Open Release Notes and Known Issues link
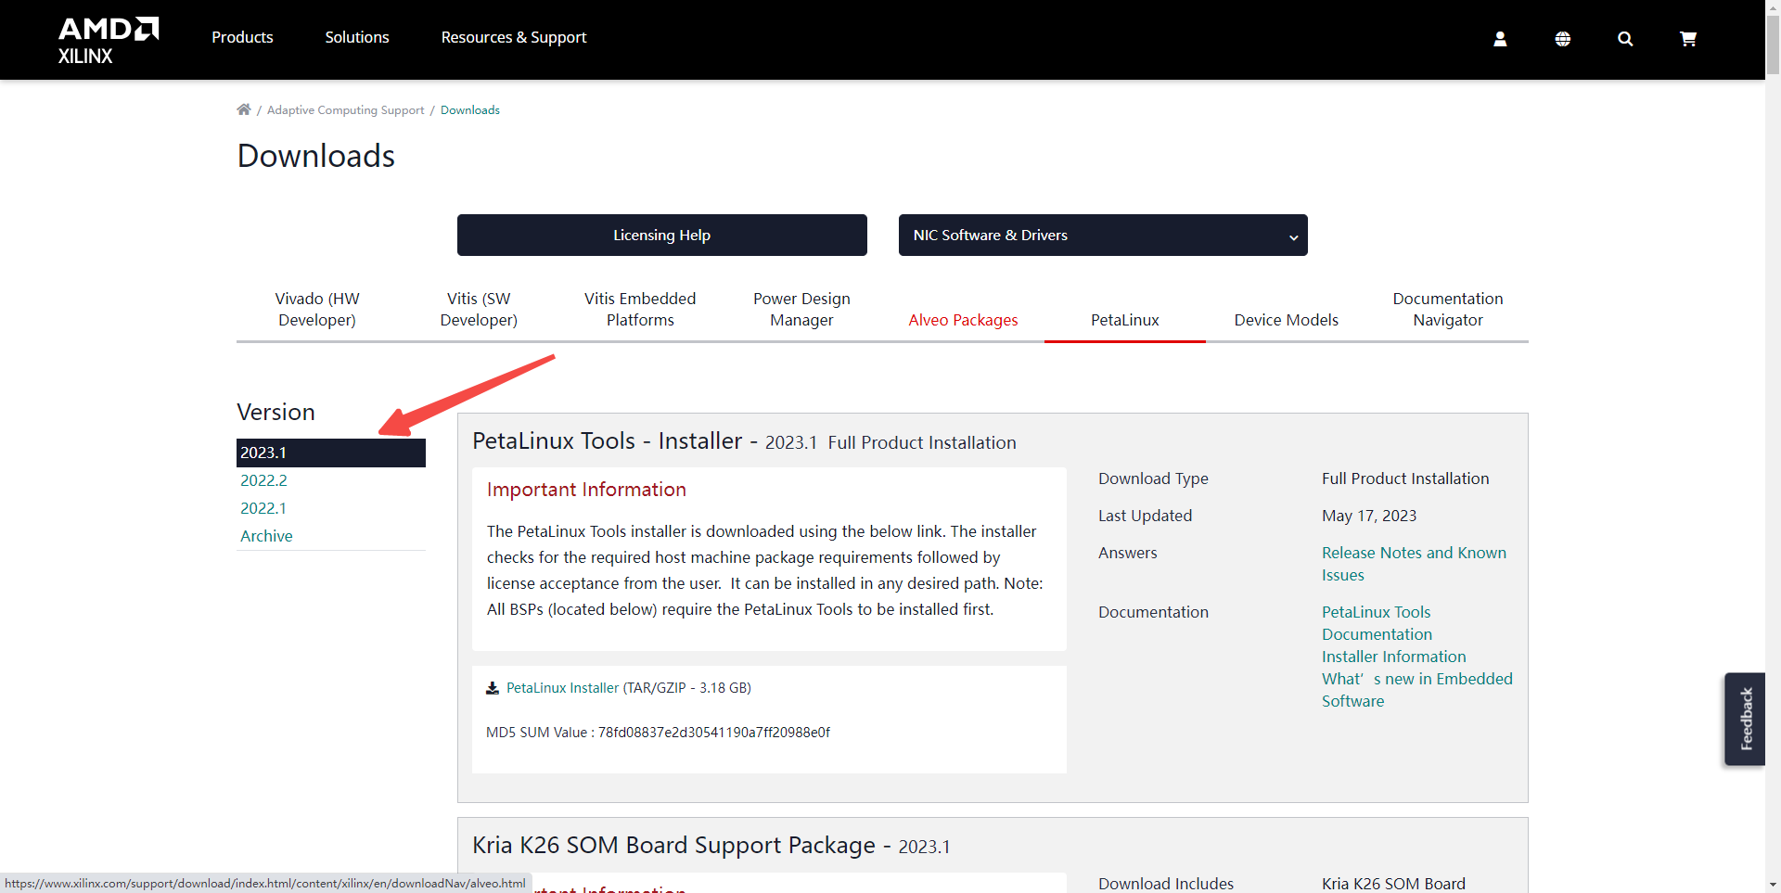Image resolution: width=1781 pixels, height=893 pixels. [x=1414, y=564]
